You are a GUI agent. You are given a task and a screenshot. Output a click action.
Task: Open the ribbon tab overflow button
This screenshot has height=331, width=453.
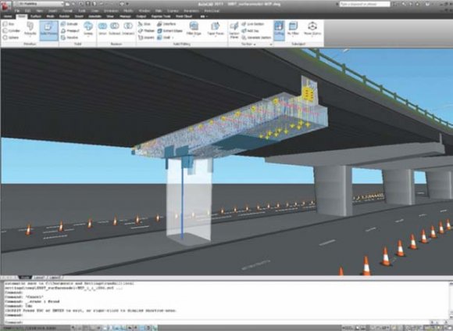[x=204, y=16]
